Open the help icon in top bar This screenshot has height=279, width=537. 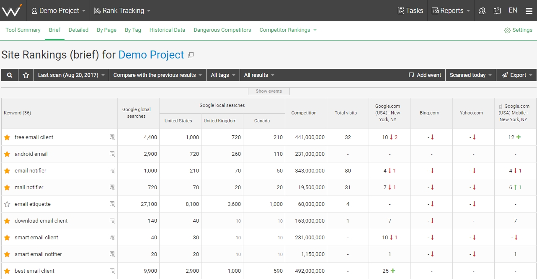click(497, 11)
